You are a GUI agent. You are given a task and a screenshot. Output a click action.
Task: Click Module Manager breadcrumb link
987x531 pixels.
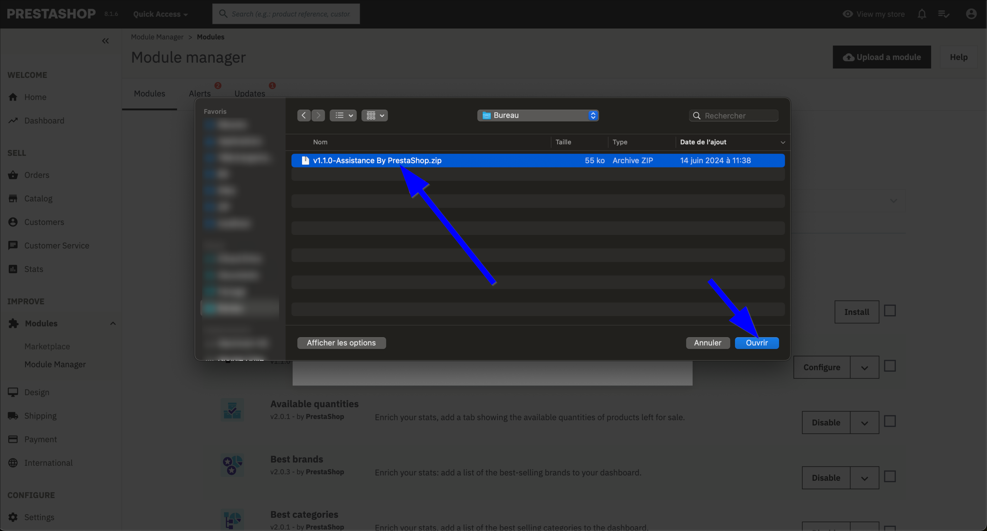(x=157, y=37)
